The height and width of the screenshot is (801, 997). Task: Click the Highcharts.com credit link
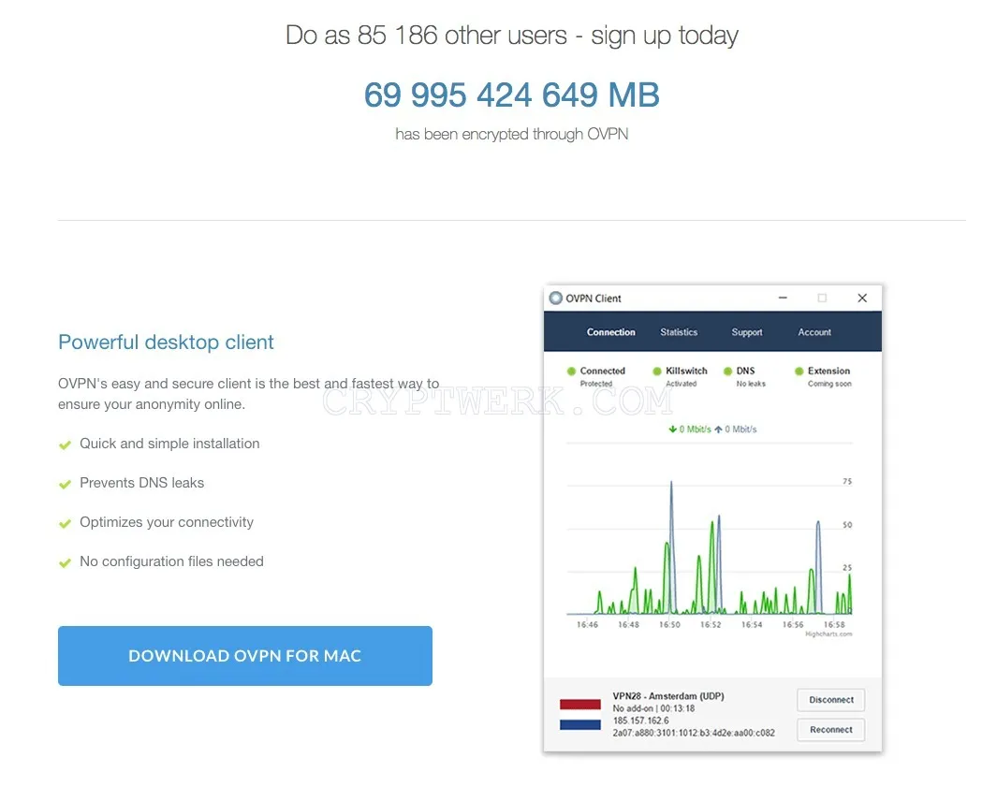pyautogui.click(x=828, y=634)
